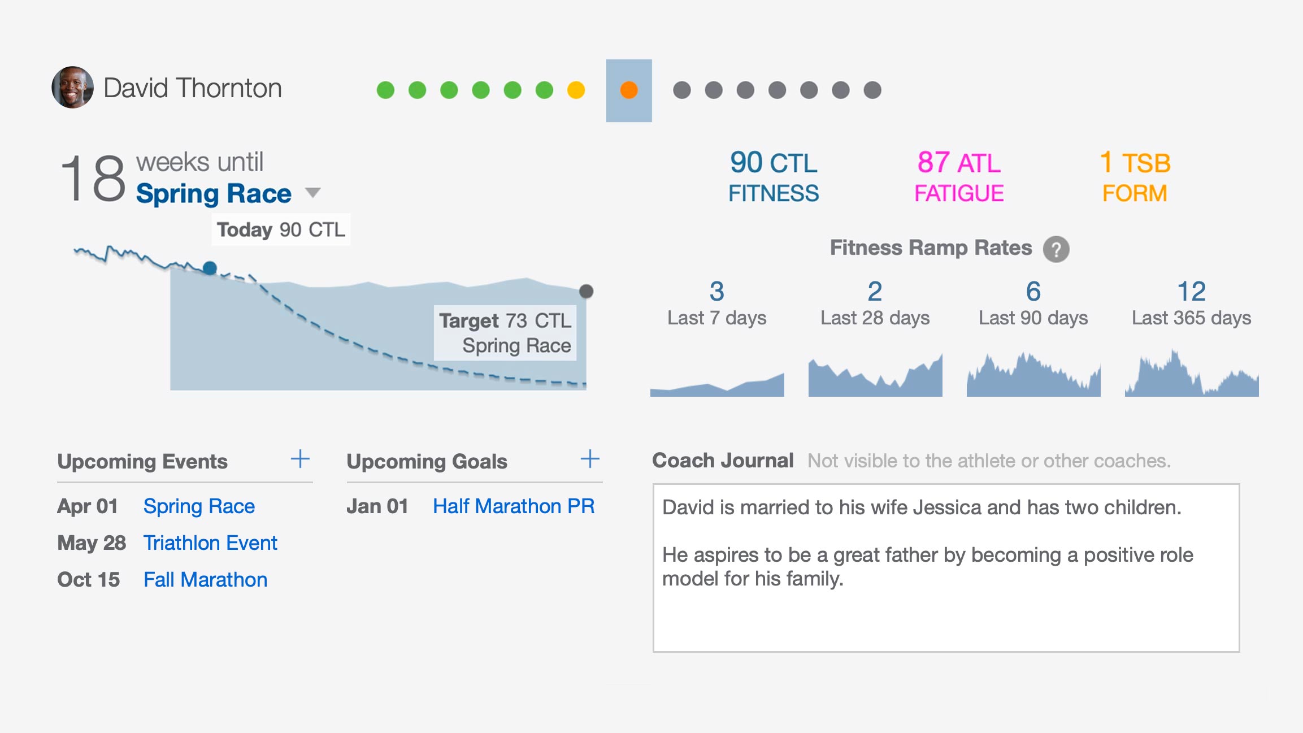The height and width of the screenshot is (733, 1303).
Task: Expand the Spring Race event dropdown arrow
Action: click(x=312, y=193)
